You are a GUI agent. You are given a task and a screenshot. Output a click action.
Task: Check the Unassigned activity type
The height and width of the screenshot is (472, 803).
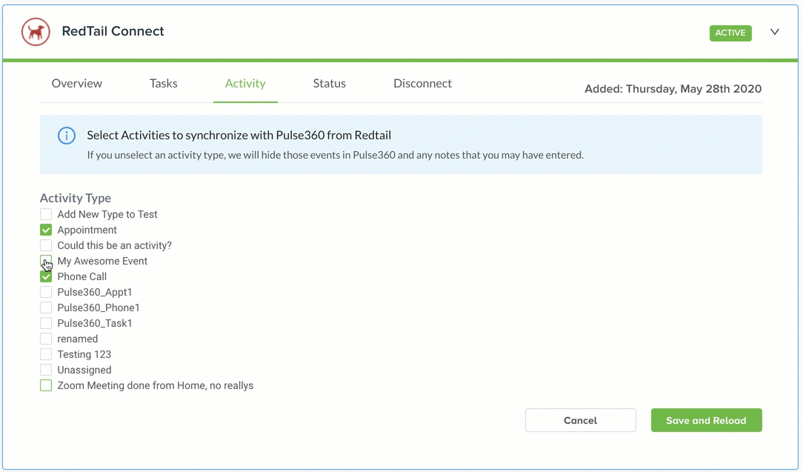(46, 370)
